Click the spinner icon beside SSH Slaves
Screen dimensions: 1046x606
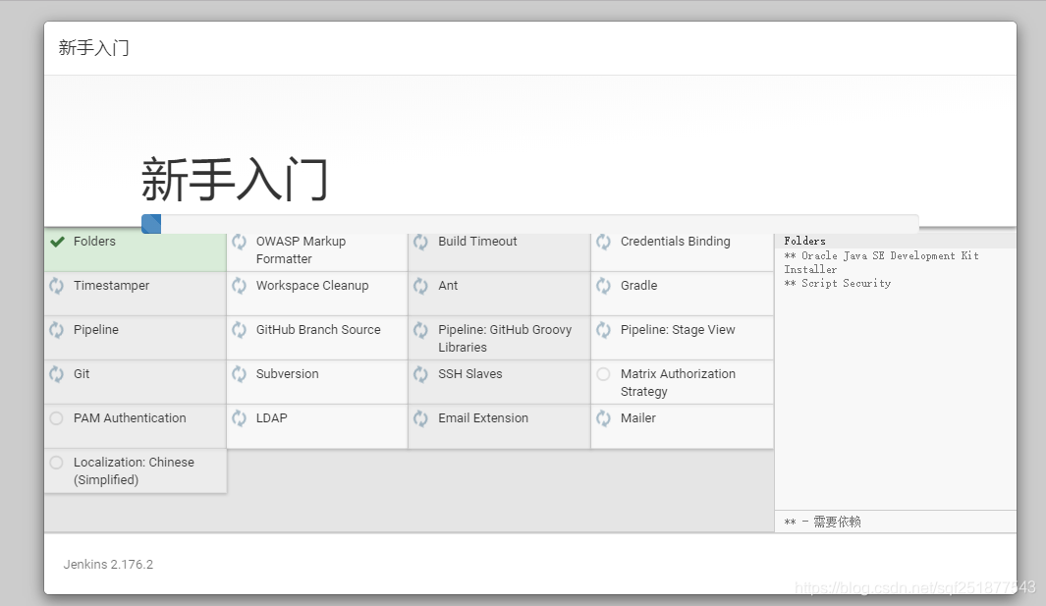[421, 374]
